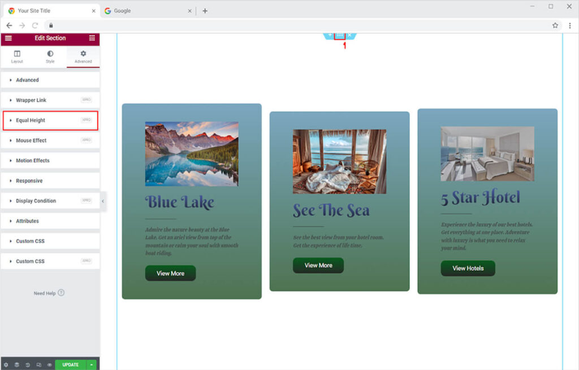Screen dimensions: 579x370
Task: Click the edit section handle icon
Action: tap(340, 35)
